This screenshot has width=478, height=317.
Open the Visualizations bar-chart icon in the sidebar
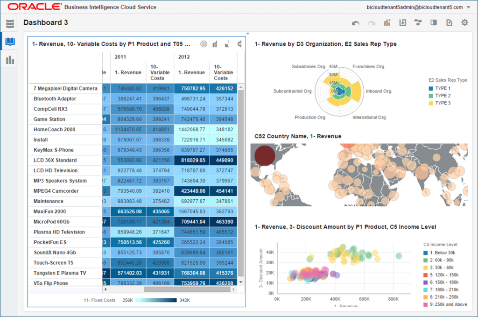click(x=10, y=58)
